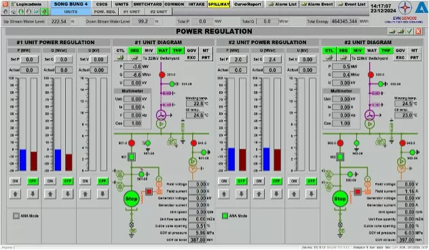
Task: Click the GOV button in #1 Unit Diagram
Action: pos(191,50)
